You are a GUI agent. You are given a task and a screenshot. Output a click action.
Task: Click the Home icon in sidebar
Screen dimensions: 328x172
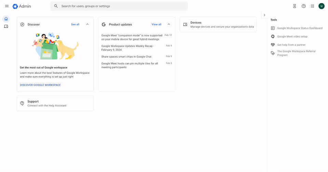6,19
